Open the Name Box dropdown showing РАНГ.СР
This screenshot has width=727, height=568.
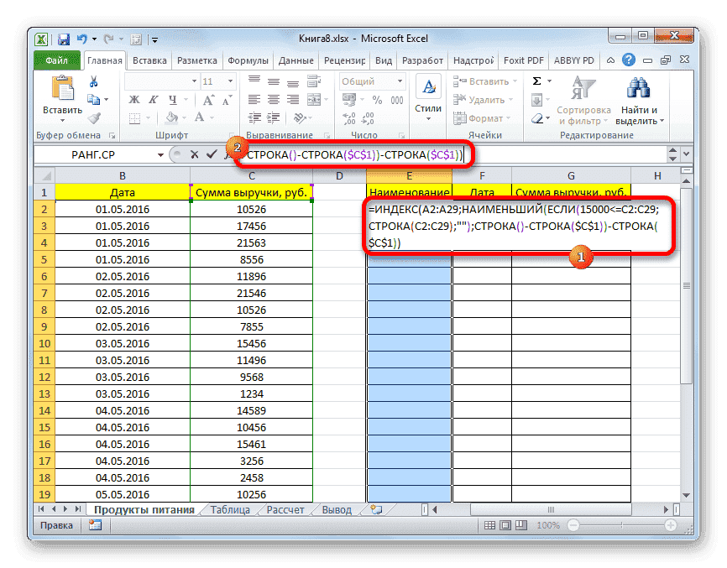(161, 156)
